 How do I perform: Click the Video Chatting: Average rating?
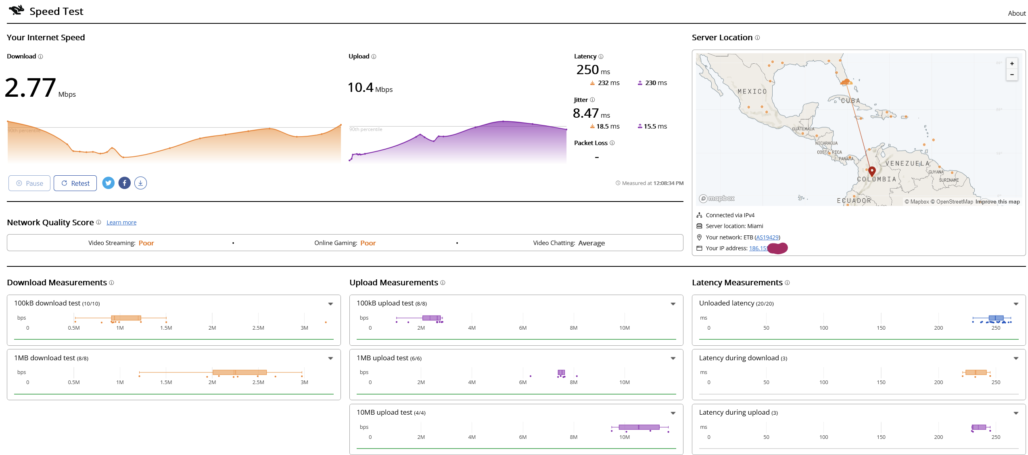click(x=569, y=243)
